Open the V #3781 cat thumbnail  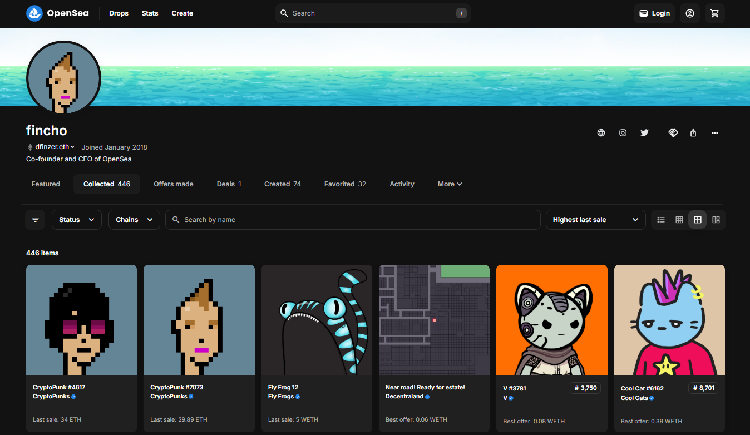[552, 320]
